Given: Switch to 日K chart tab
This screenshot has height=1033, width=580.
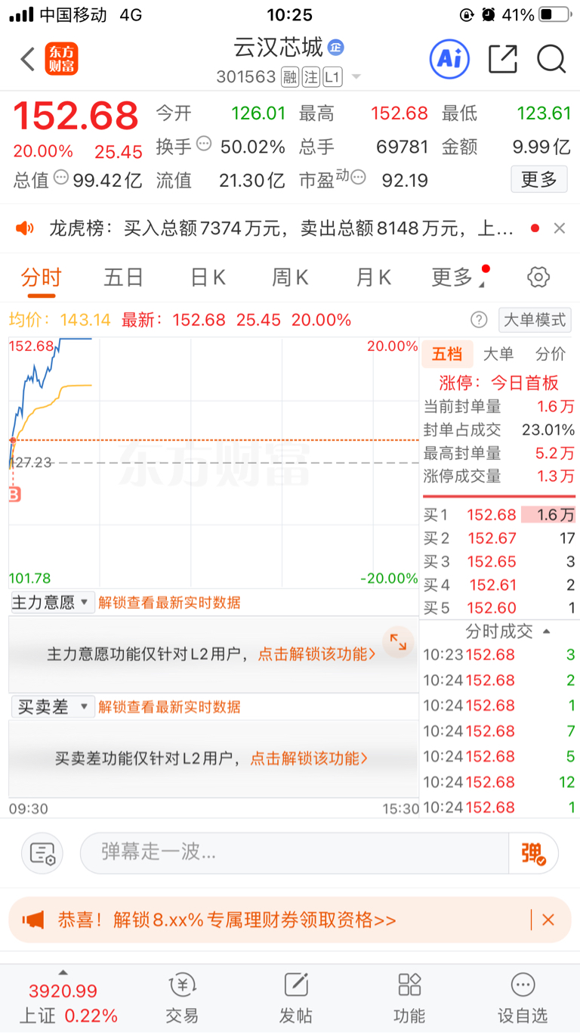Looking at the screenshot, I should 208,278.
